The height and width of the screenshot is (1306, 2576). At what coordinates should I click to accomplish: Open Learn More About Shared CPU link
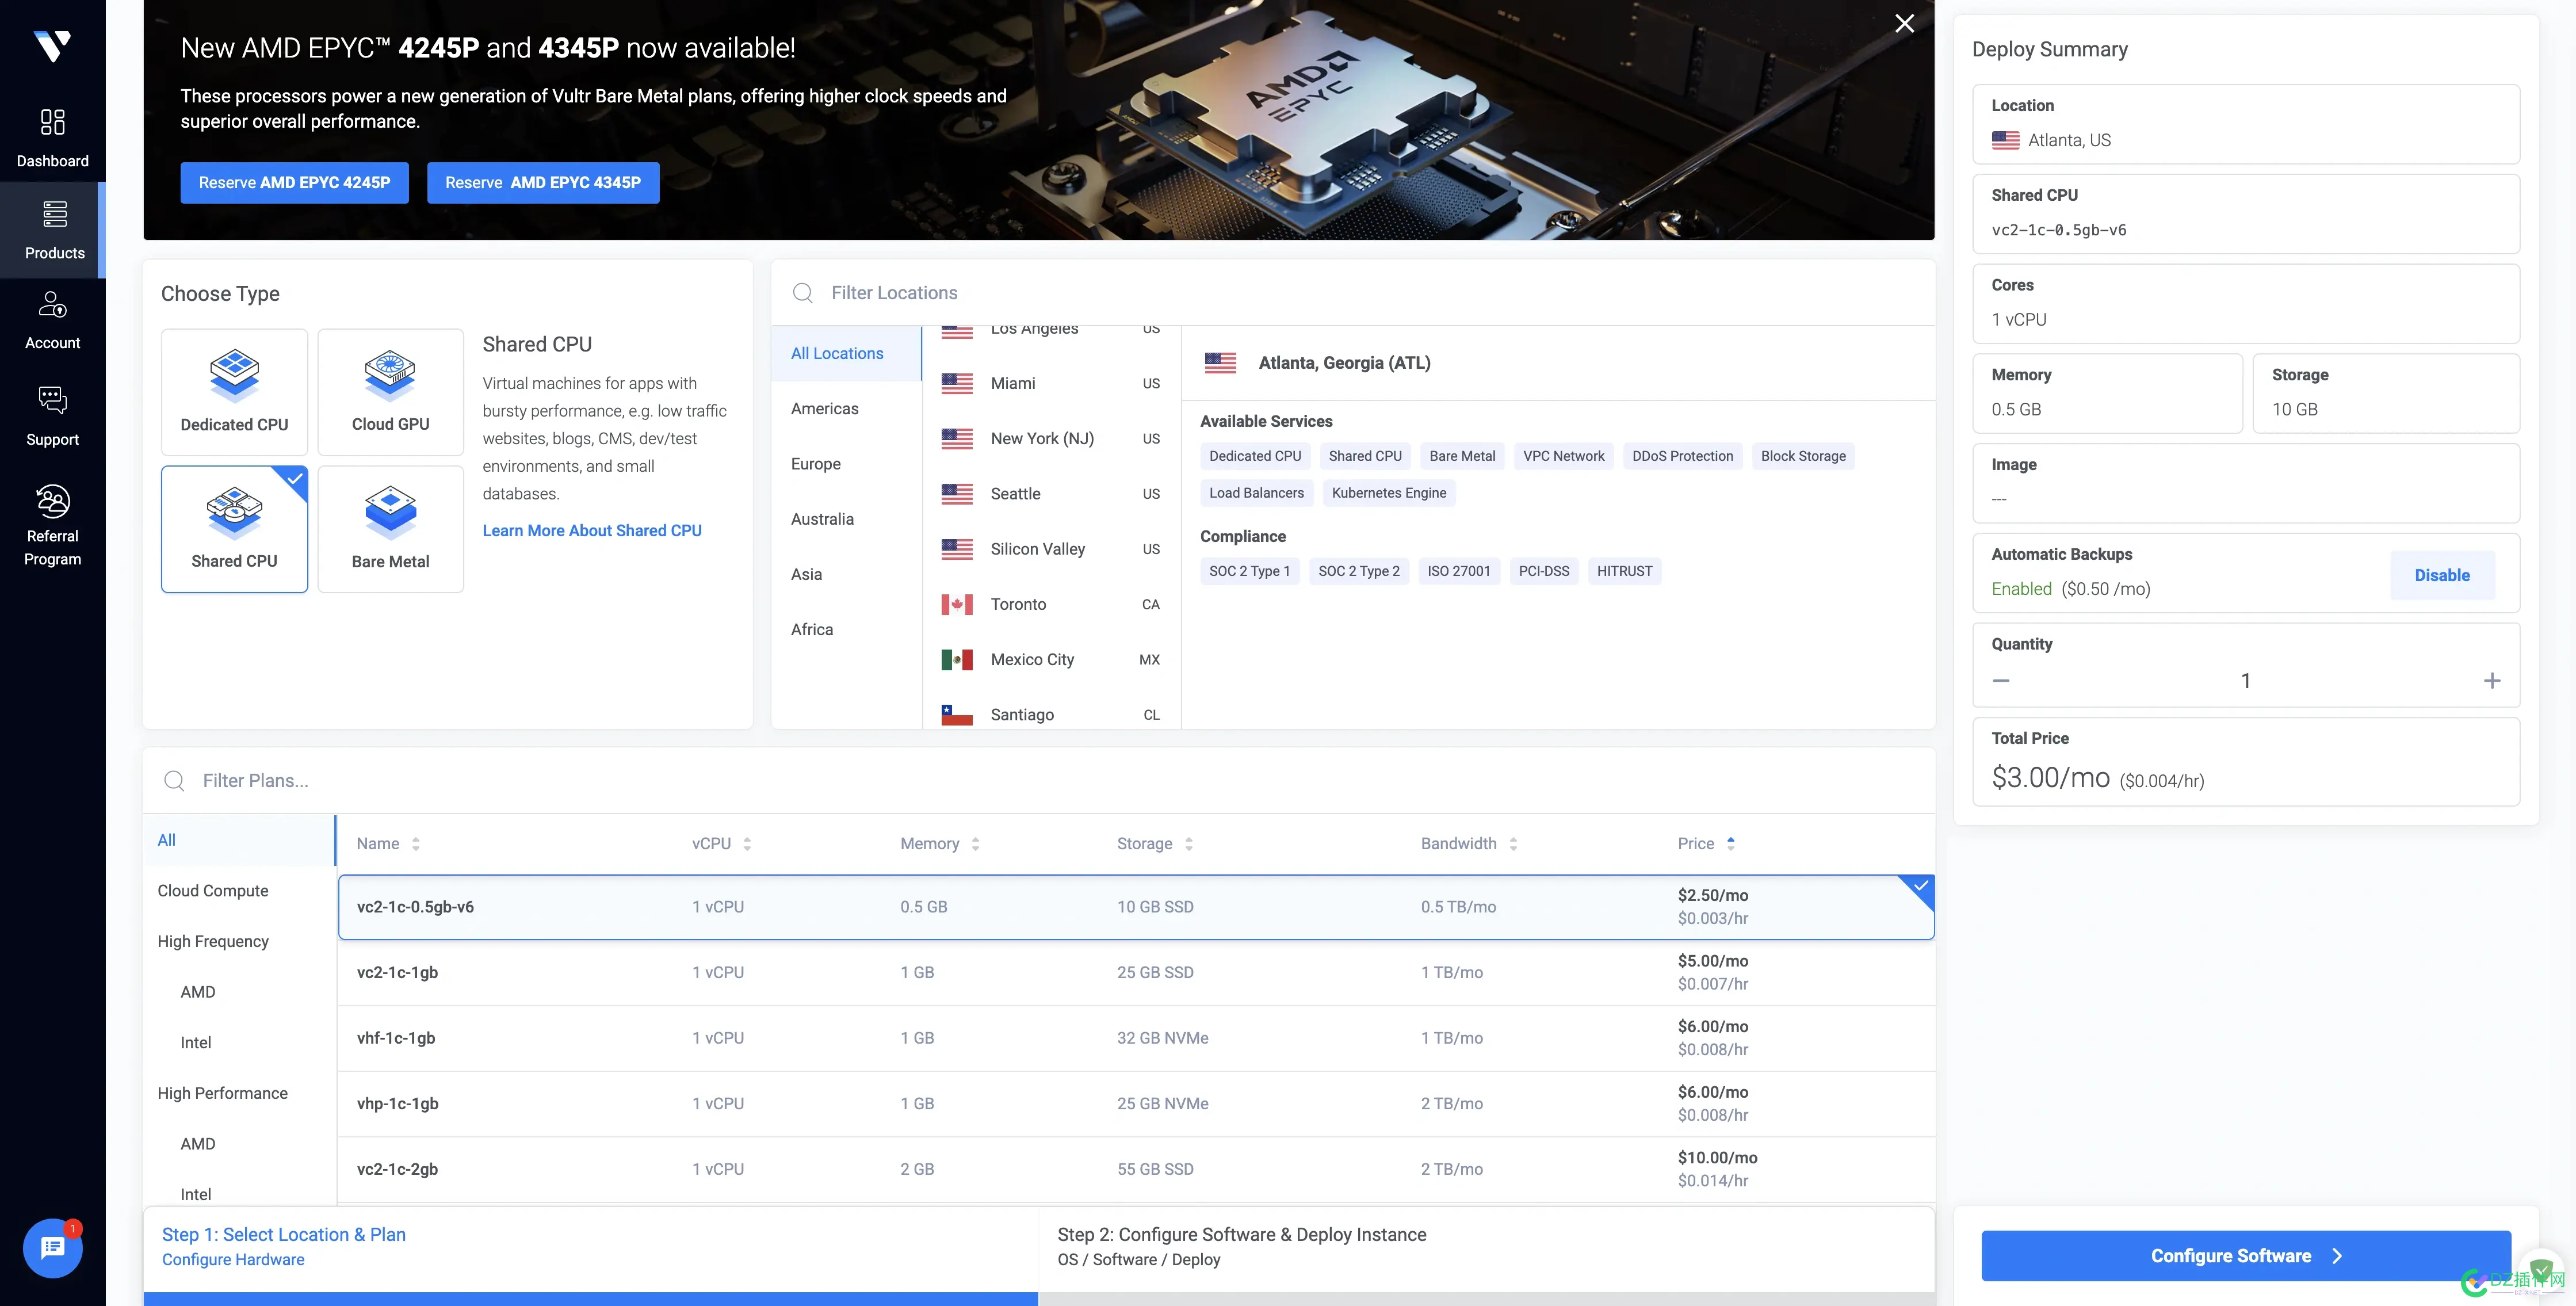click(591, 530)
